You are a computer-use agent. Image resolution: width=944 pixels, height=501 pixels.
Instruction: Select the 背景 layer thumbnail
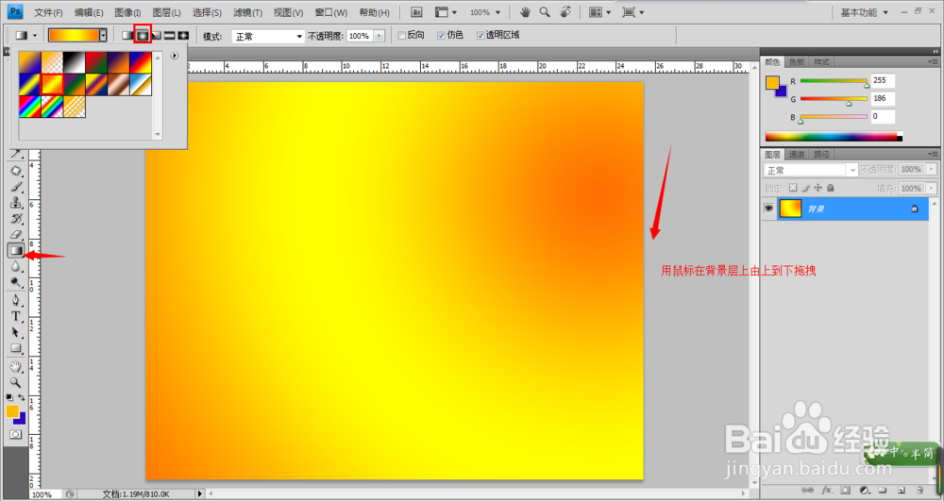pyautogui.click(x=790, y=209)
